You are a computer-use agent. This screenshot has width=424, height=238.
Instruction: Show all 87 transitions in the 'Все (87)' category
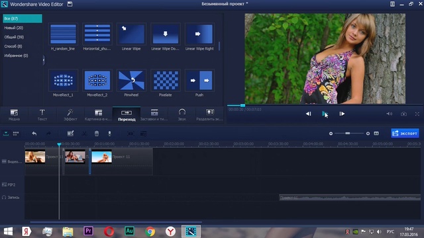[x=23, y=19]
